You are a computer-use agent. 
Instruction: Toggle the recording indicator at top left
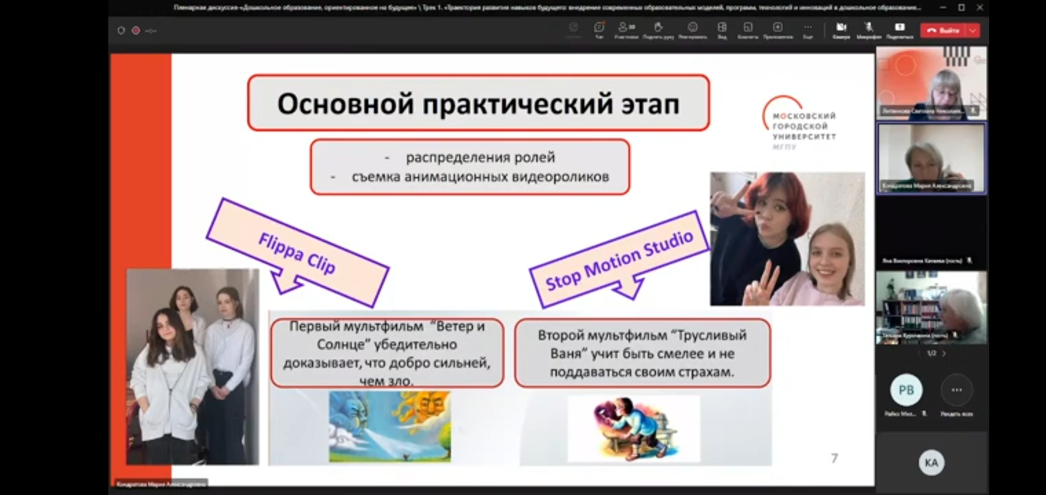[x=135, y=30]
